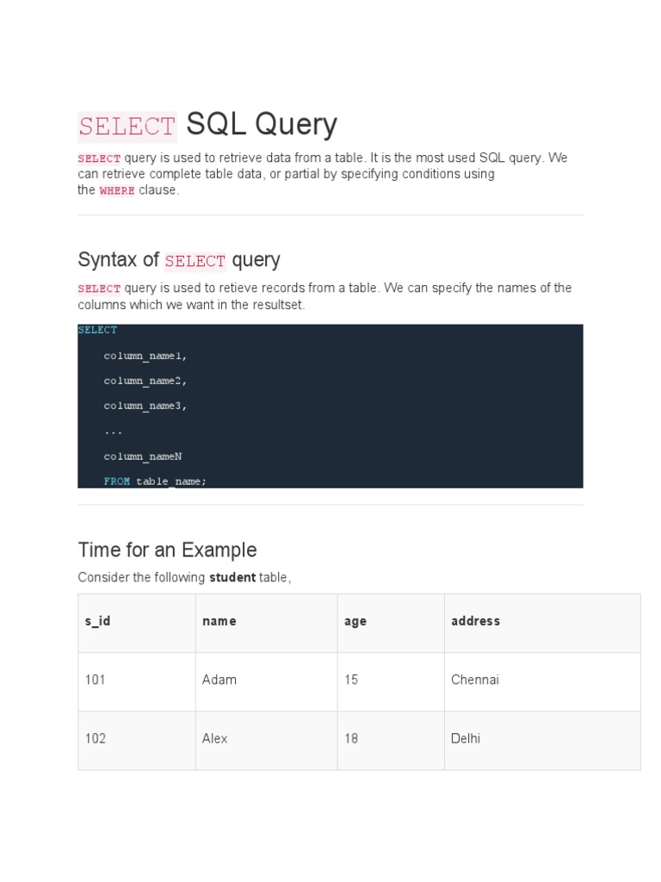Click the Delhi address cell
Viewport: 661px width, 882px height.
pos(466,738)
